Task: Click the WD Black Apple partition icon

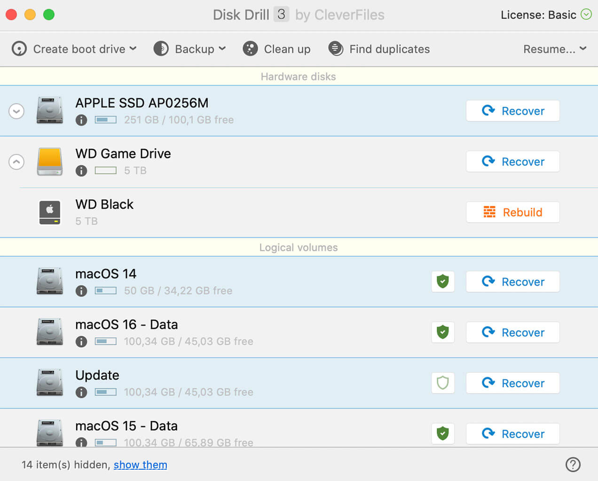Action: pyautogui.click(x=50, y=213)
